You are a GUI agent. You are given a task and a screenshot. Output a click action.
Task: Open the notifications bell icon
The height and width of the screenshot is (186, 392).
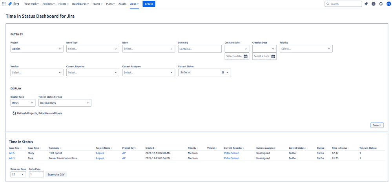[x=366, y=4]
